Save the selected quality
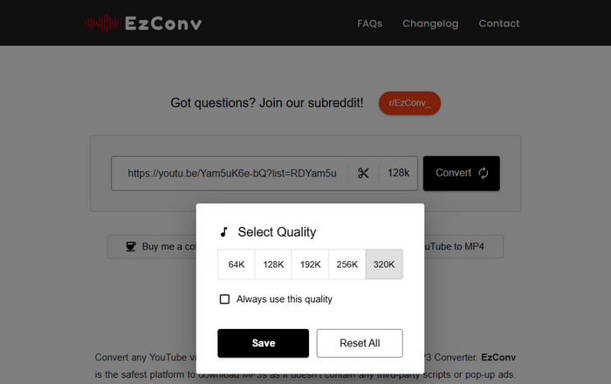The image size is (611, 384). click(263, 343)
